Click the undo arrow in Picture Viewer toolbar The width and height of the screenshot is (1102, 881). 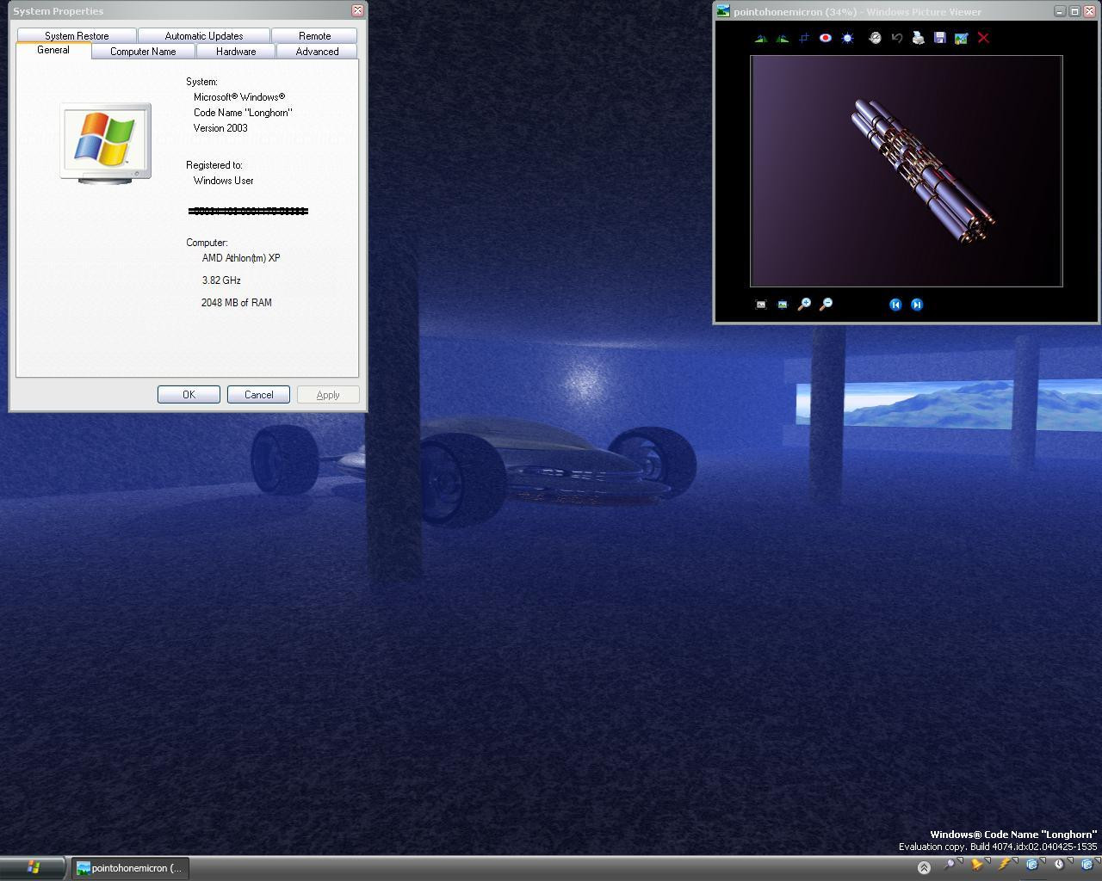(896, 38)
